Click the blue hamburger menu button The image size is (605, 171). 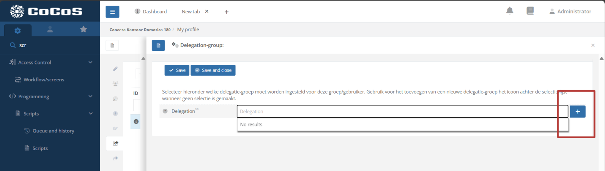112,12
